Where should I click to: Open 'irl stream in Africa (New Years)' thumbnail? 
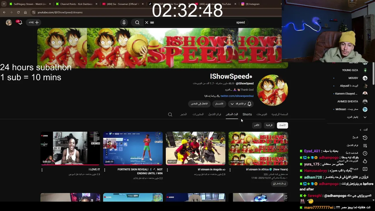[258, 148]
